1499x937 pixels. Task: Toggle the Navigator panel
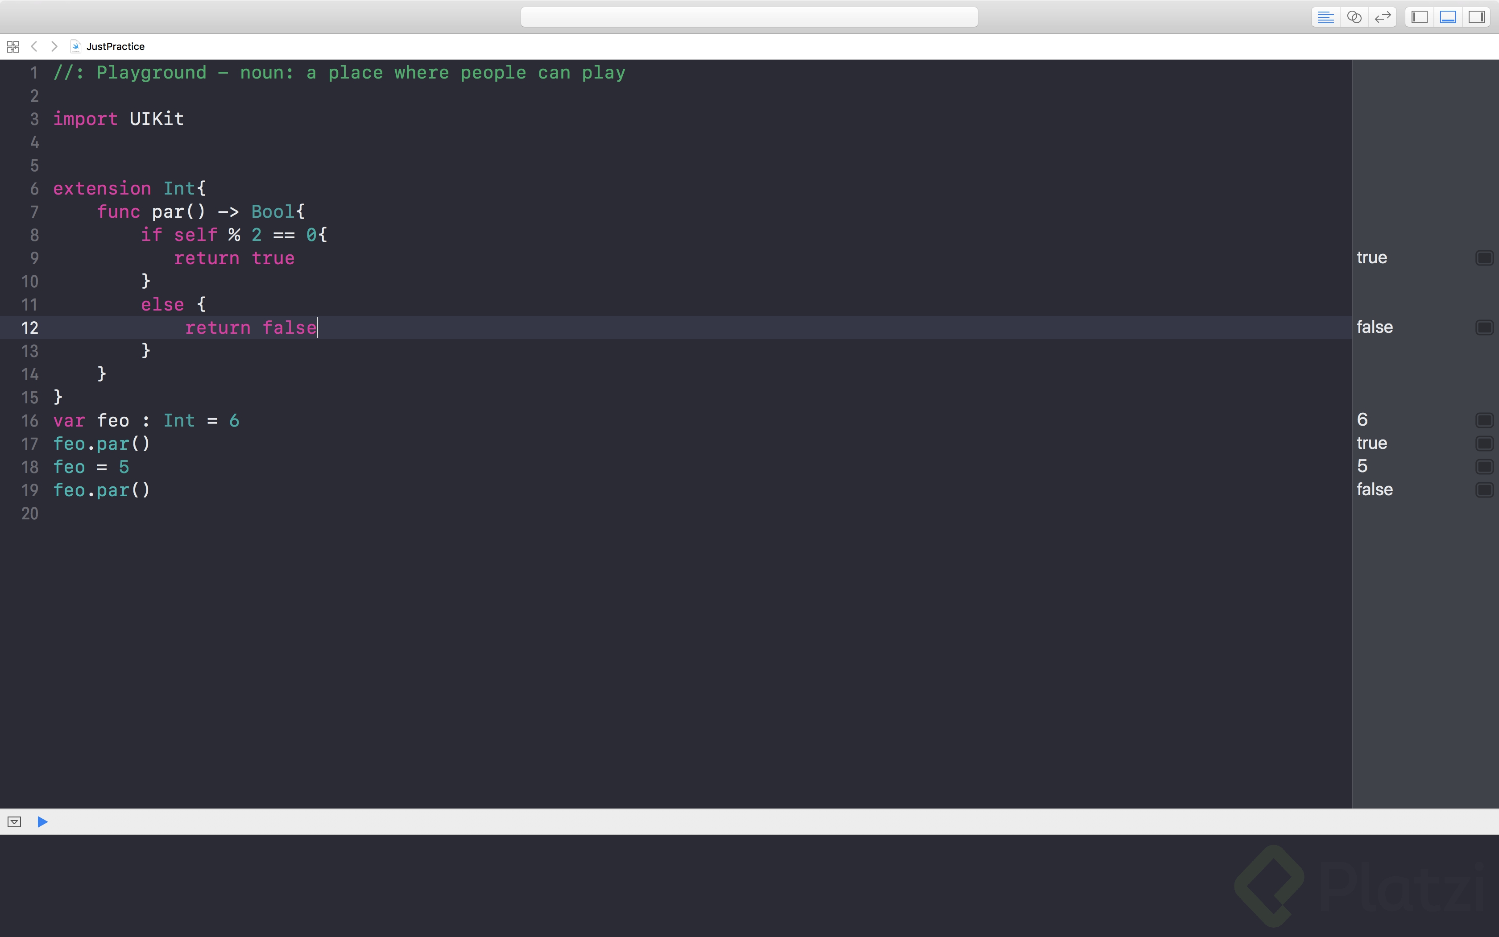point(1419,17)
